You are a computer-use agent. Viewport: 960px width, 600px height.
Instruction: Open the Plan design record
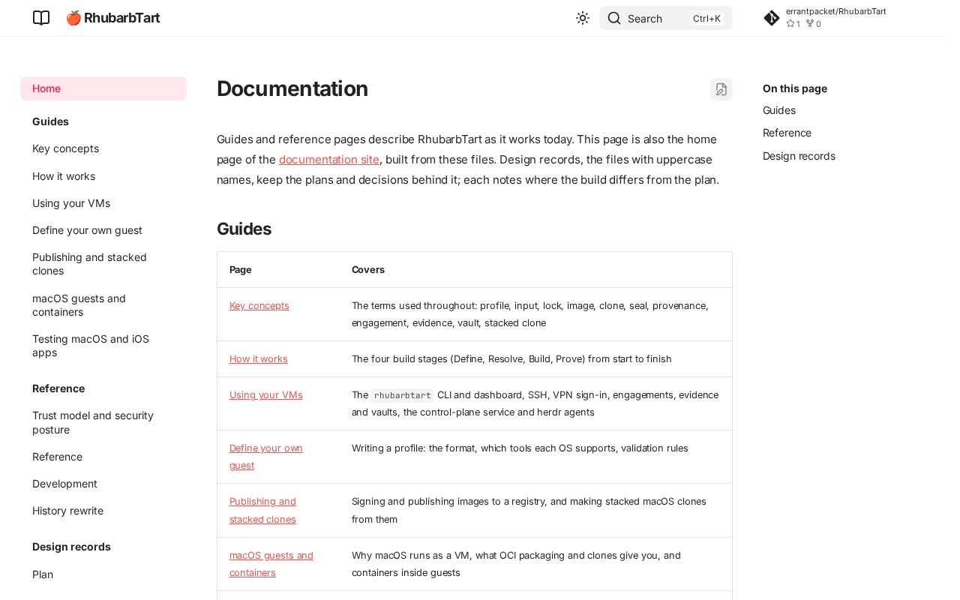tap(43, 574)
